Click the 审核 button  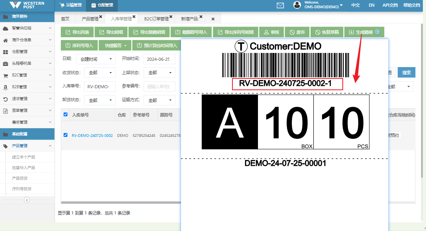(271, 32)
